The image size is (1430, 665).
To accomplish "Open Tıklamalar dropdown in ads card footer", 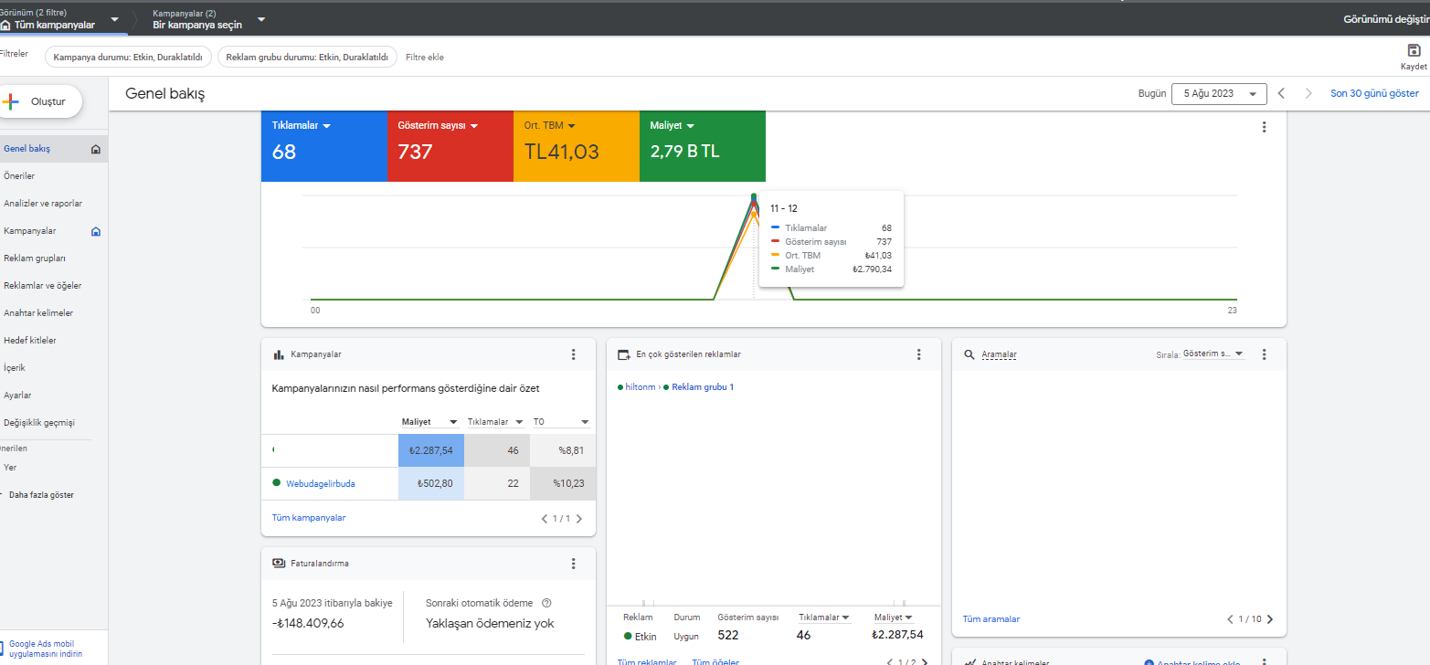I will (824, 617).
